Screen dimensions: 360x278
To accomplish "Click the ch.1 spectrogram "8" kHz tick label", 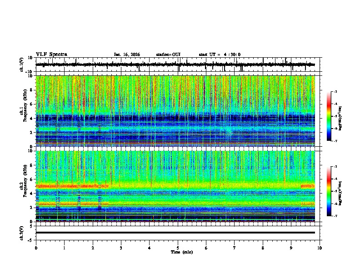I will [32, 90].
